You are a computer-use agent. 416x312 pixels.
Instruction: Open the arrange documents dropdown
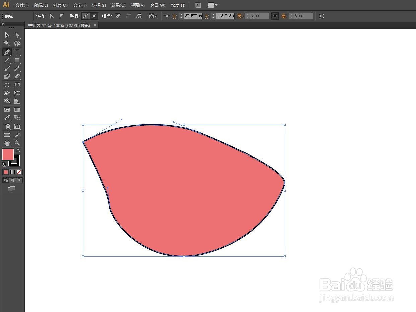(213, 5)
